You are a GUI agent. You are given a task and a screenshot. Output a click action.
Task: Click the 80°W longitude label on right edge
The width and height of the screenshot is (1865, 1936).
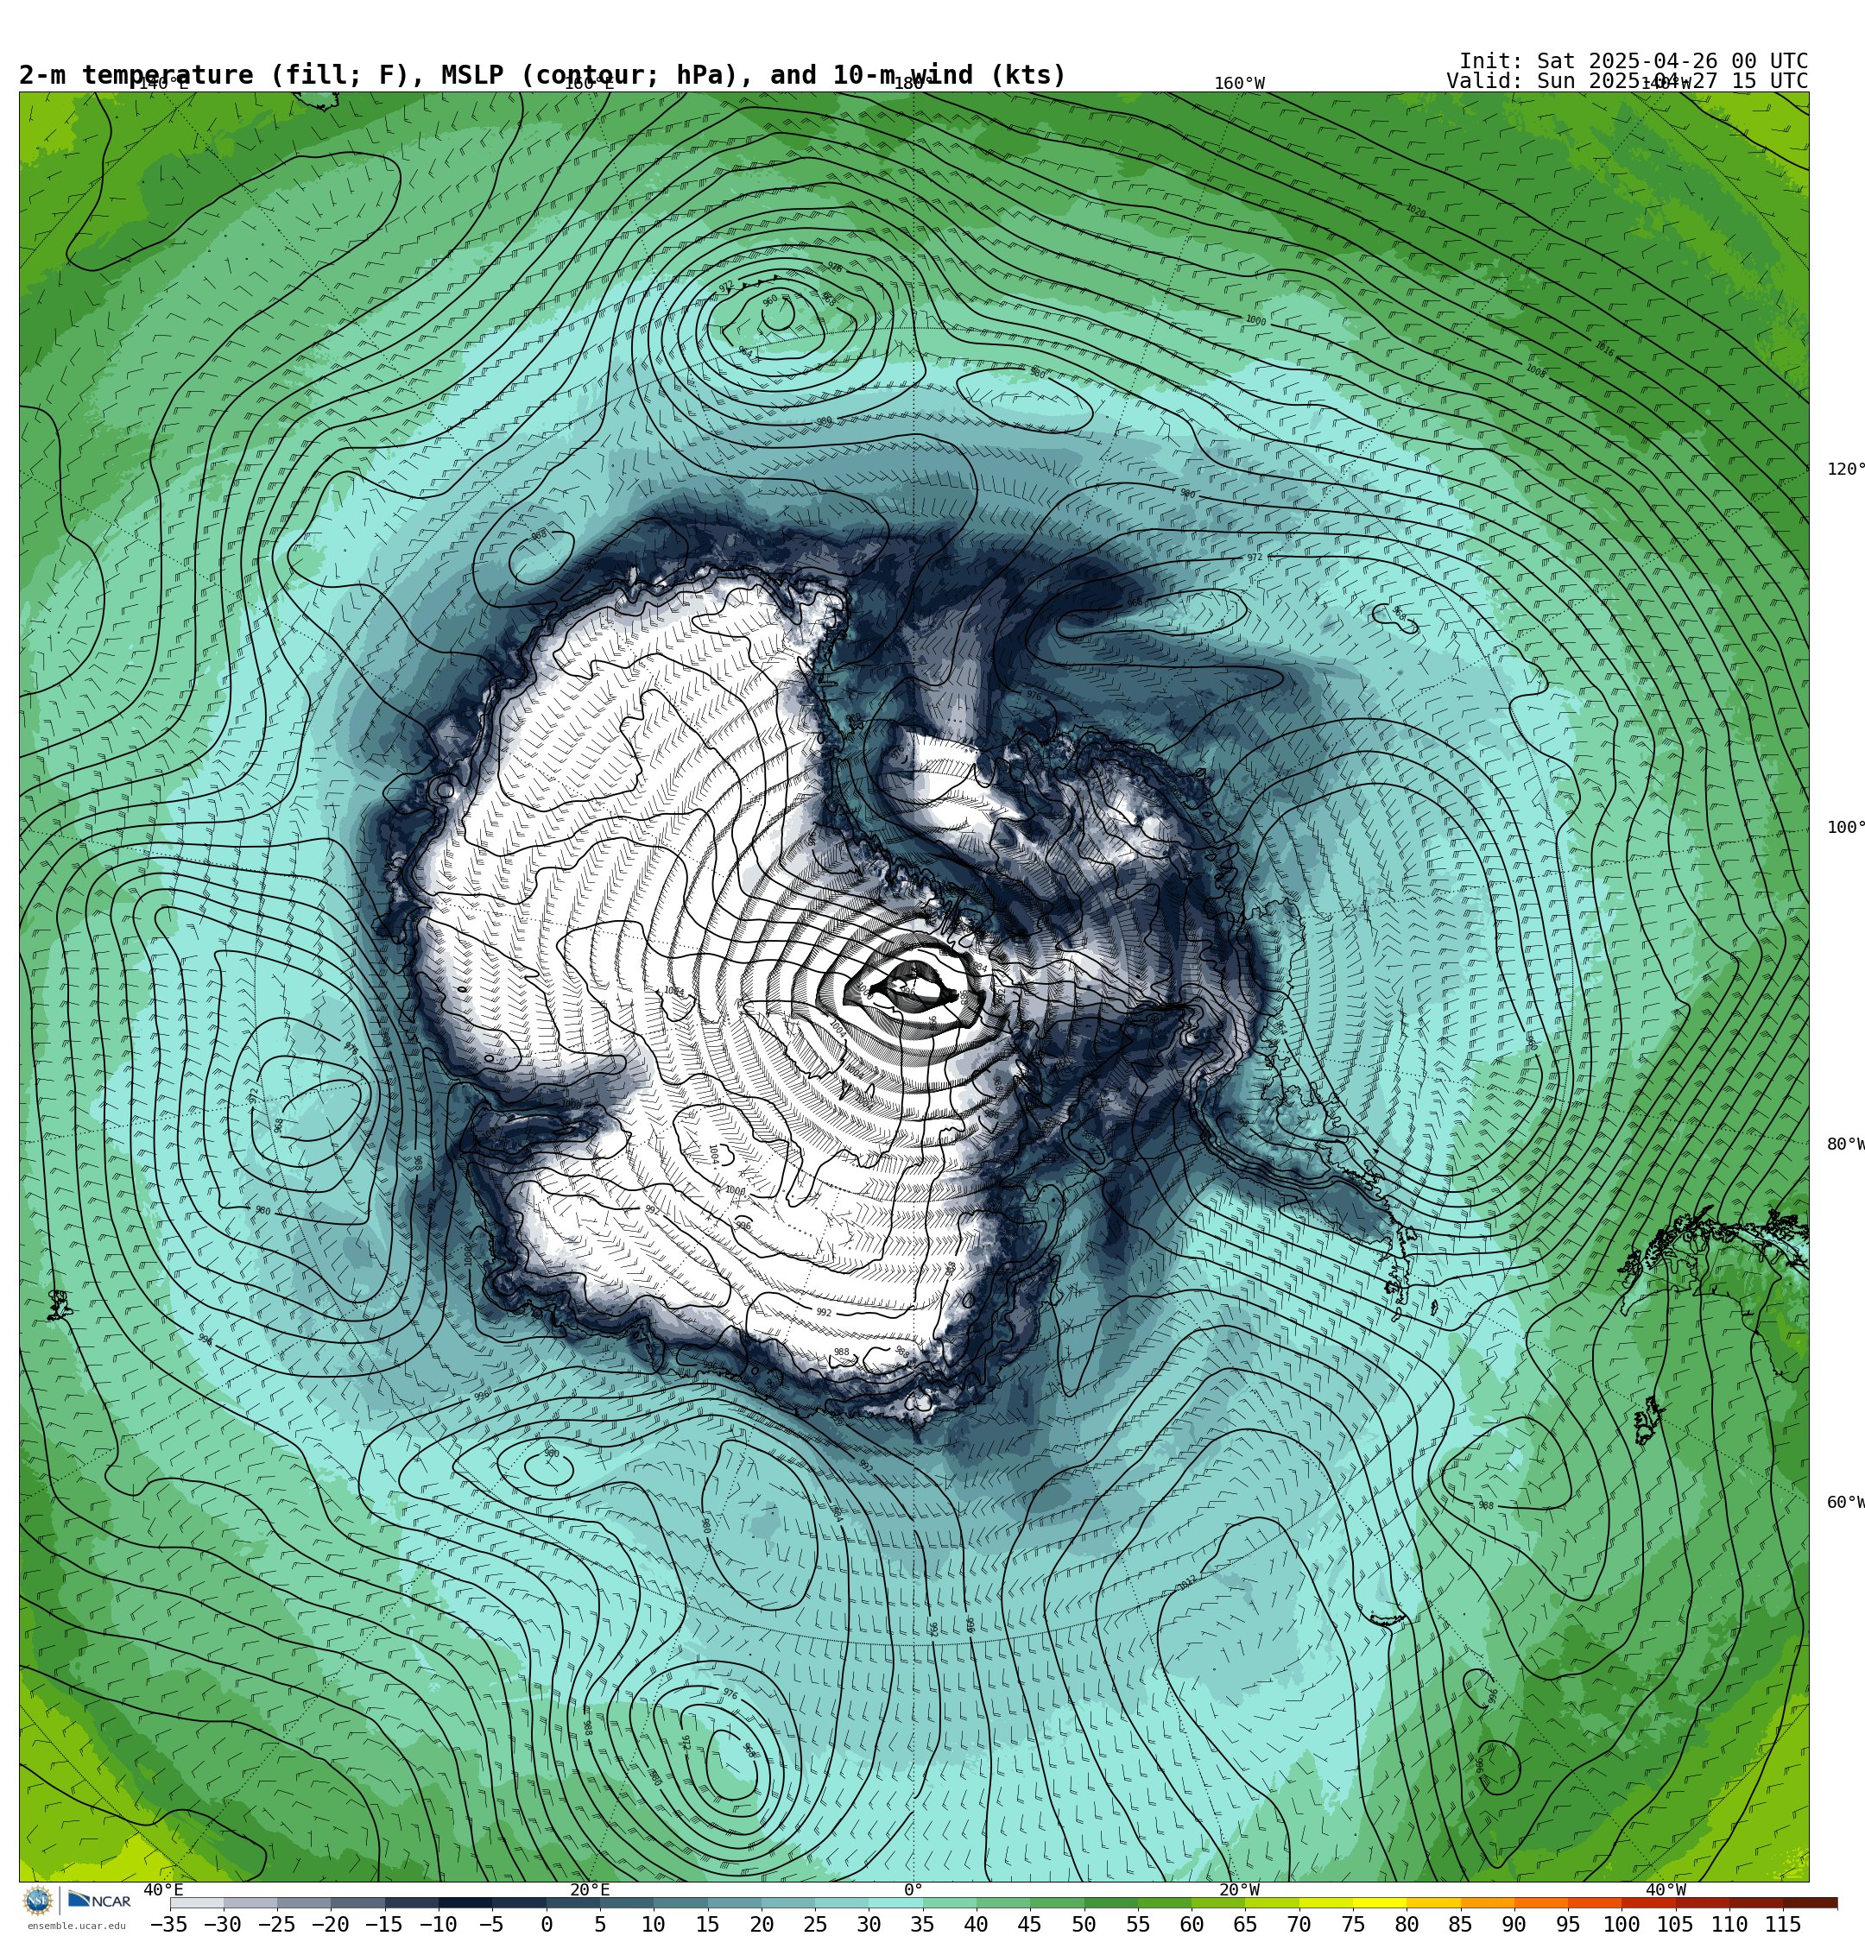coord(1845,1144)
